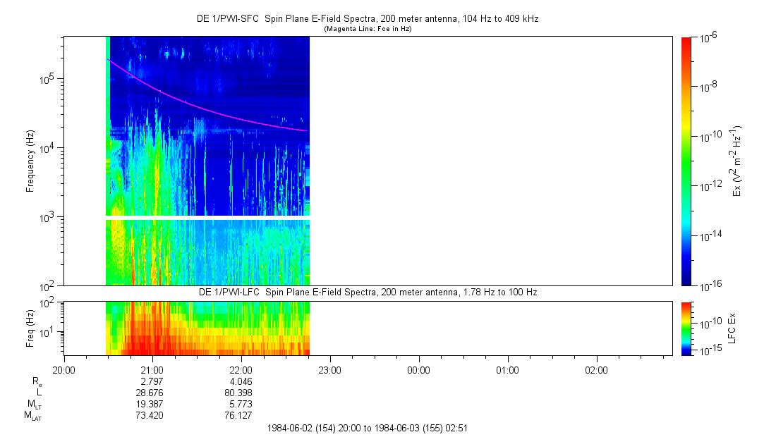Select the 23:00 time axis tick label
This screenshot has height=437, width=764.
pos(330,369)
